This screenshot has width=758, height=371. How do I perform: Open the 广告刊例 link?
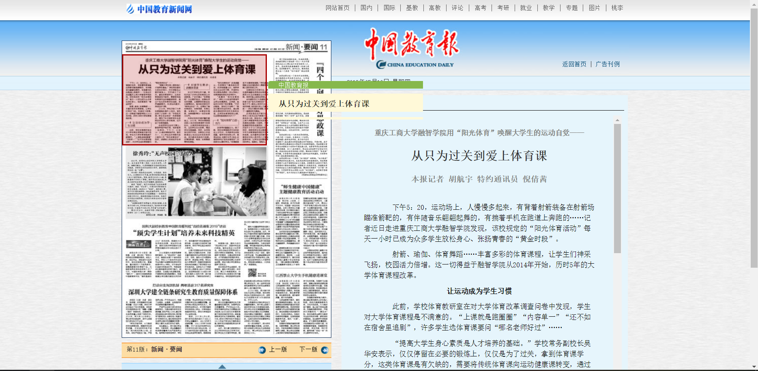(x=607, y=64)
